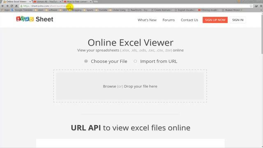Switch to the Online Excel Viewer tab

pos(16,2)
